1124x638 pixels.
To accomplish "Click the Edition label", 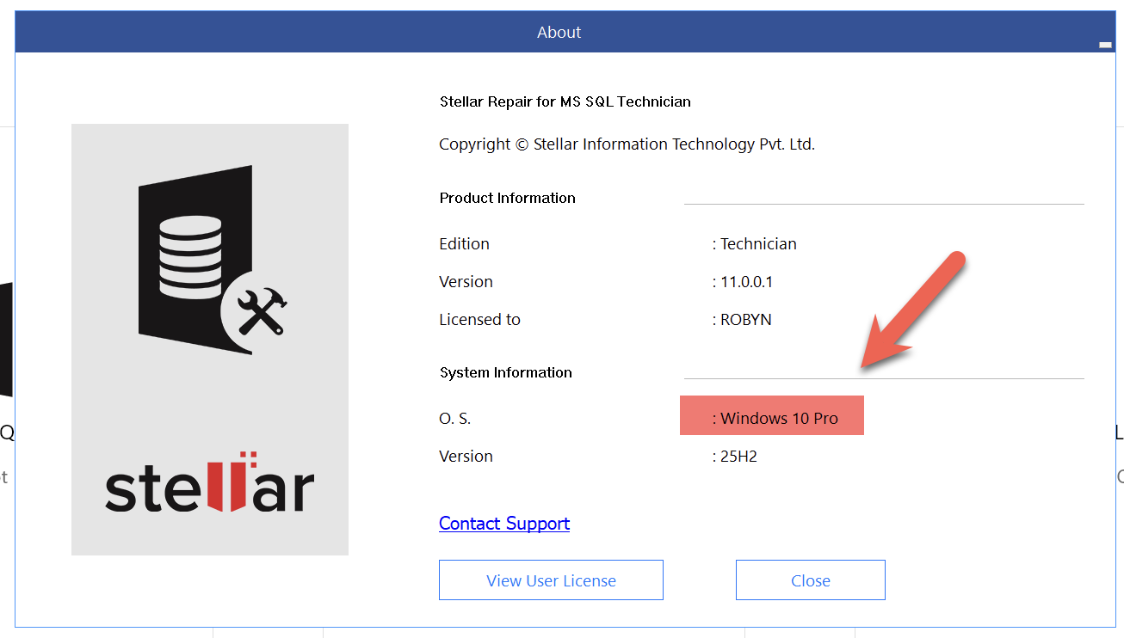I will [464, 244].
